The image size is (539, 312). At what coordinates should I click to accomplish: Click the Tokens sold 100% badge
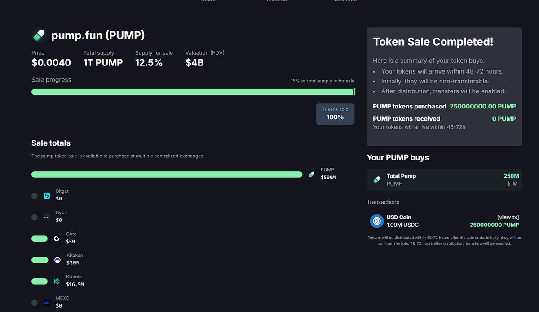[335, 114]
